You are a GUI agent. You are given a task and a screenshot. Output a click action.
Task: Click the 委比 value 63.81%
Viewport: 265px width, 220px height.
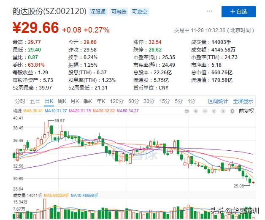pyautogui.click(x=36, y=65)
